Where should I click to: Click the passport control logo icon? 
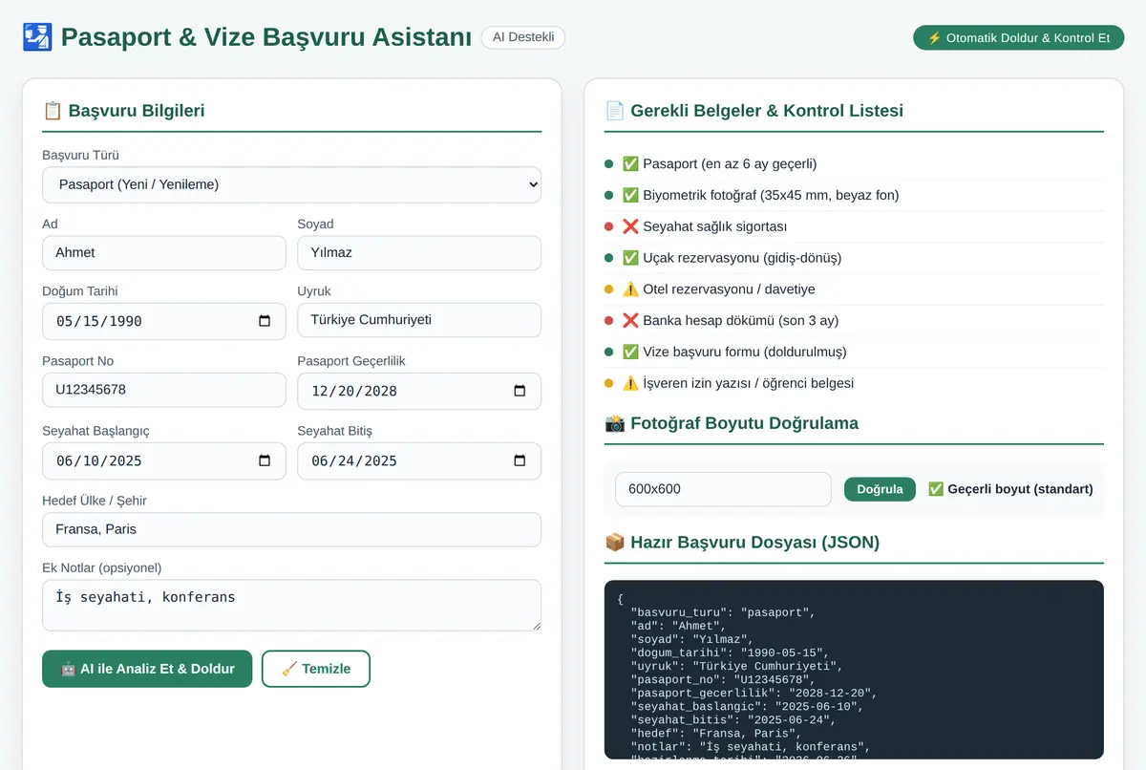click(x=37, y=37)
